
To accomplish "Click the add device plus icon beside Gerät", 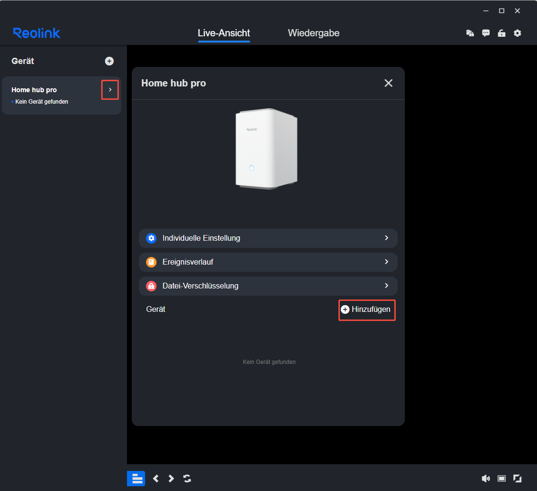I will tap(109, 61).
